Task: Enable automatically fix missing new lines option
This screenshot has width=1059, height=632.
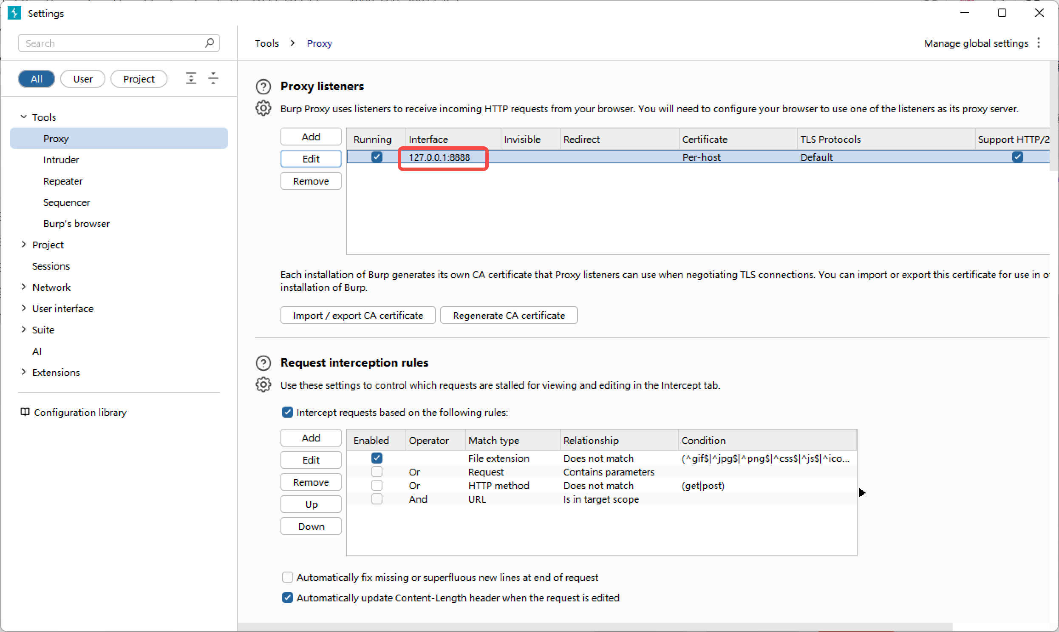Action: pos(288,577)
